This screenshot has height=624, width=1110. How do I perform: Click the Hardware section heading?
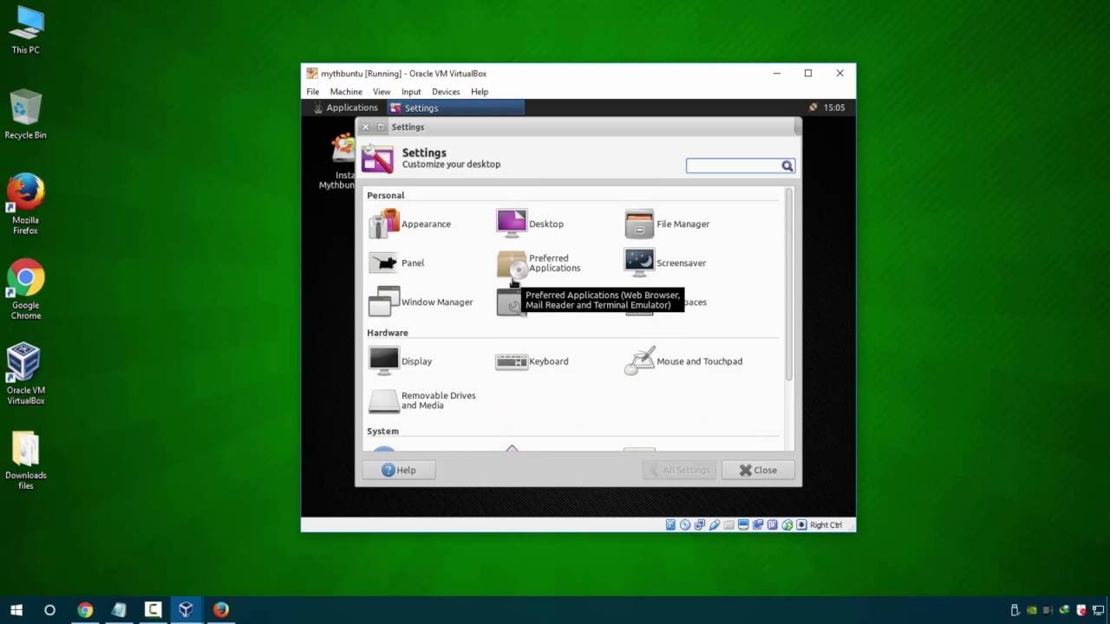pos(387,333)
